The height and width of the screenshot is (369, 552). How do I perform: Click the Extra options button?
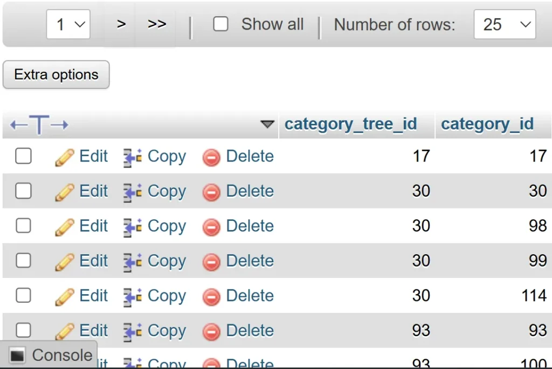click(x=56, y=74)
